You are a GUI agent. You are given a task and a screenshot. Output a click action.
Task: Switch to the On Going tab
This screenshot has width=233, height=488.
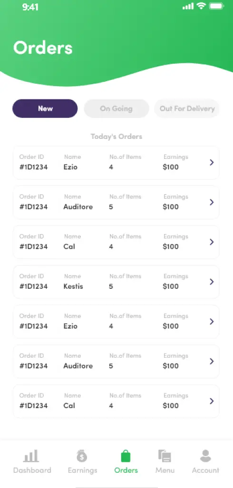116,108
